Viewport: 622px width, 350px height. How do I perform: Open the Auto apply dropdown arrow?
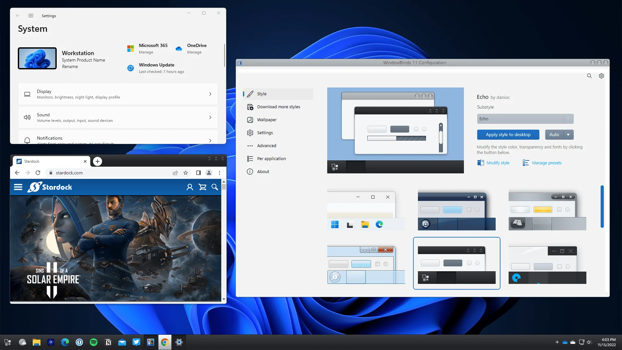coord(568,134)
